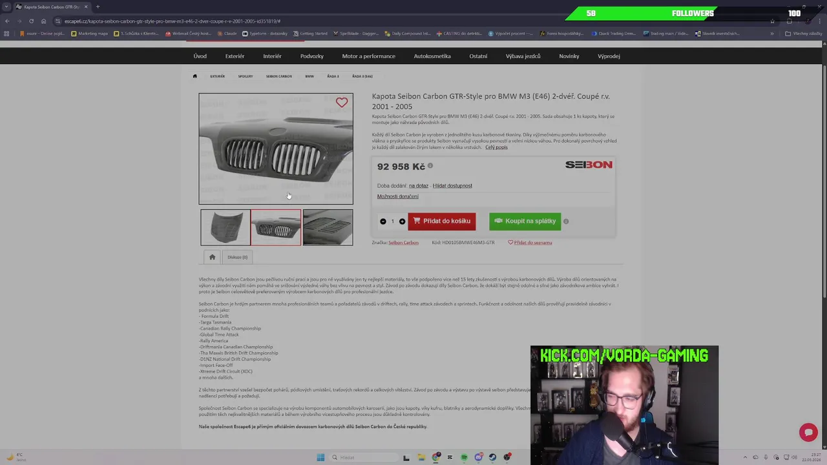
Task: Click the BMW breadcrumb
Action: tap(309, 76)
